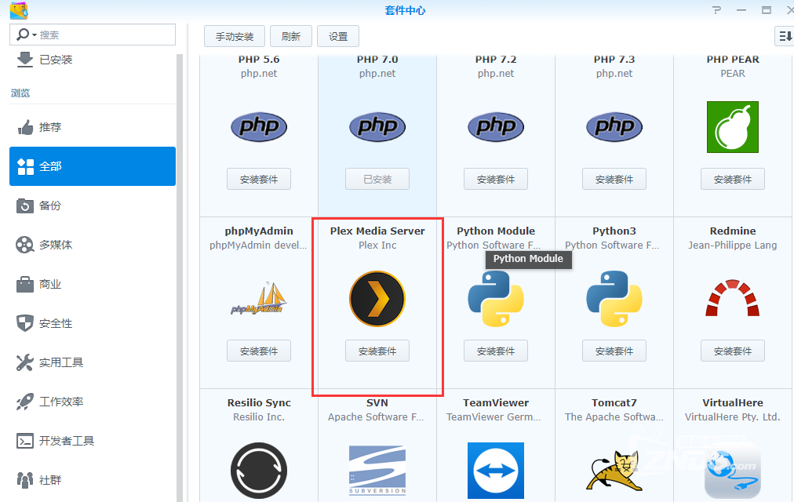Open 设置 settings button
This screenshot has height=502, width=794.
[x=338, y=36]
